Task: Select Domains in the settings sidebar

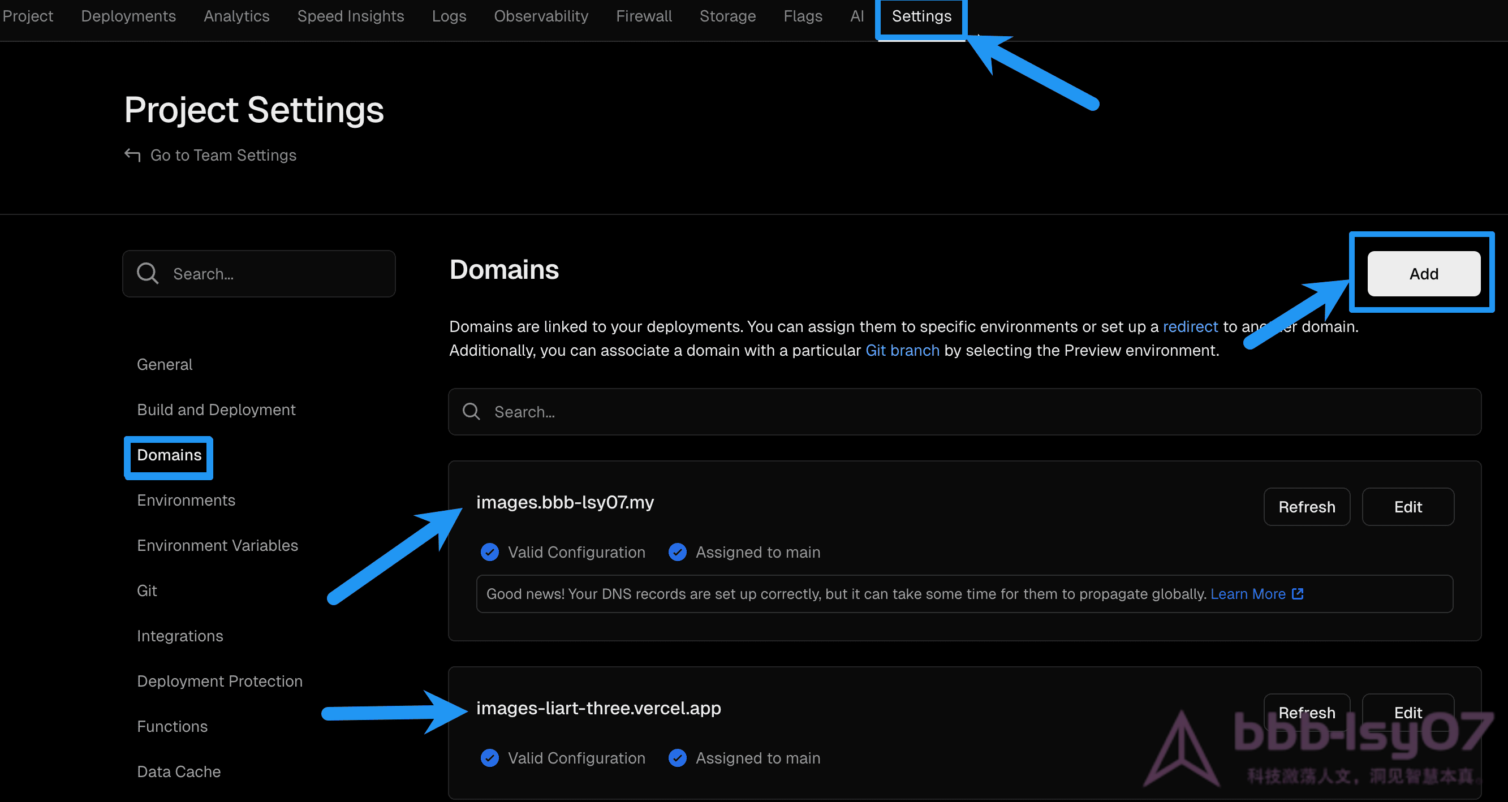Action: tap(169, 455)
